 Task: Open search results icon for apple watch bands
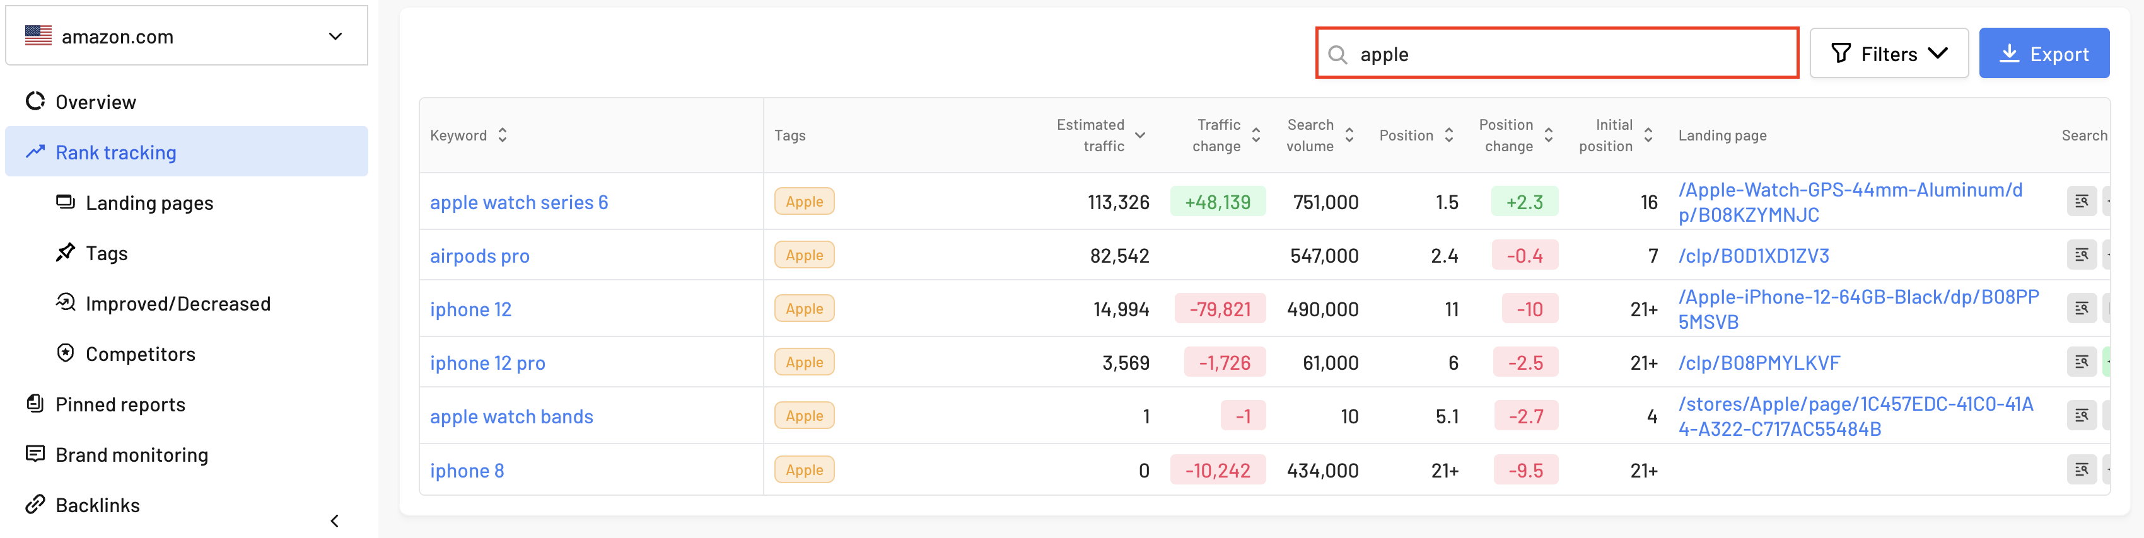click(x=2082, y=416)
